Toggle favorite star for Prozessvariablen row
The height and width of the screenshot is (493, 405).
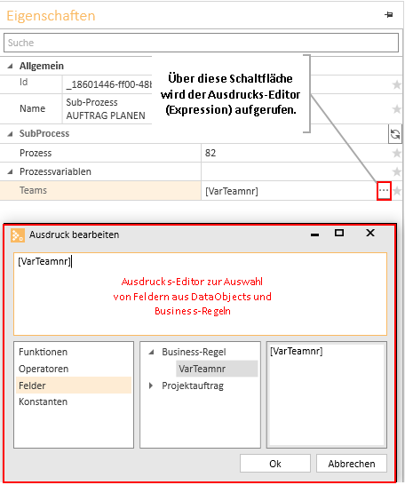(396, 171)
